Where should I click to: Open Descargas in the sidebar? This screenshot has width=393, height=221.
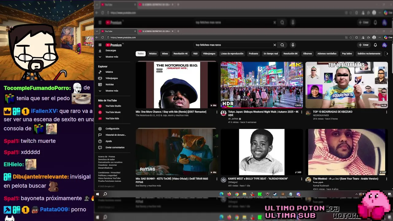pos(111,50)
